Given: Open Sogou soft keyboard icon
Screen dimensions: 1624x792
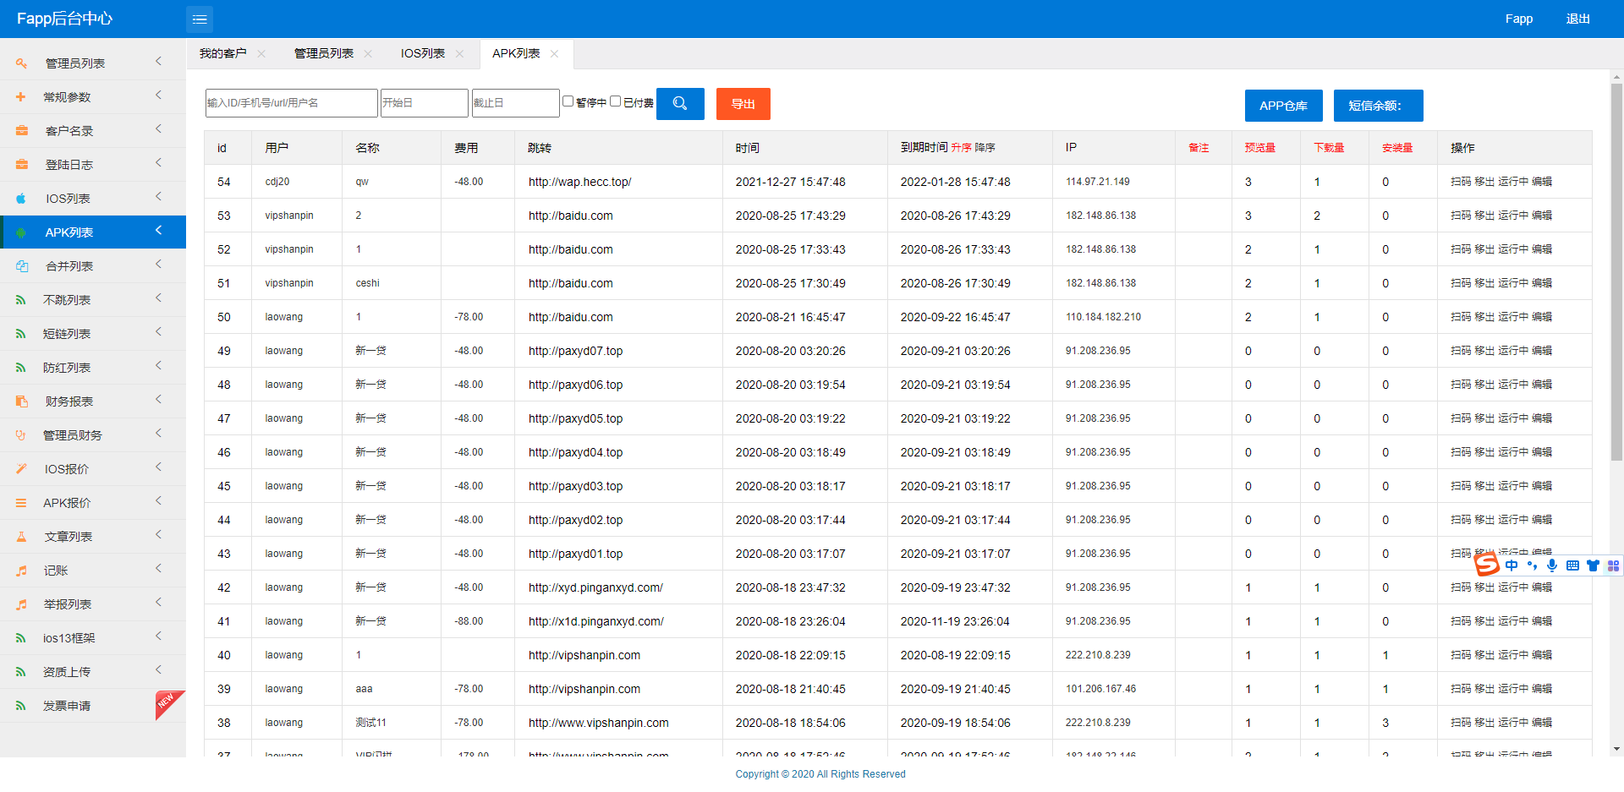Looking at the screenshot, I should coord(1572,565).
